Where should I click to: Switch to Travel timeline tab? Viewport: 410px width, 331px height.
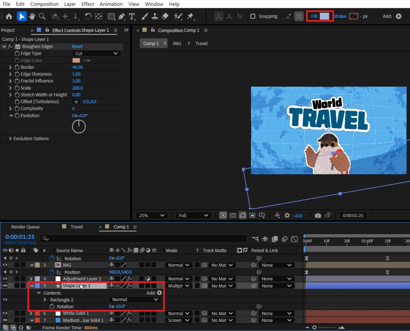point(77,227)
